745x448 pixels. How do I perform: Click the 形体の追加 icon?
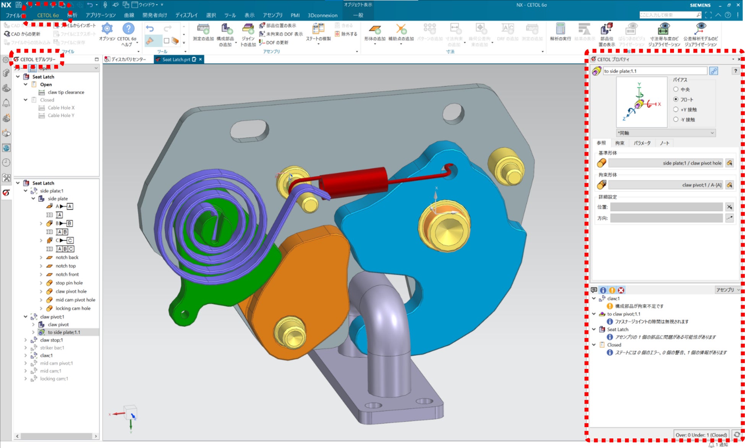(x=374, y=30)
